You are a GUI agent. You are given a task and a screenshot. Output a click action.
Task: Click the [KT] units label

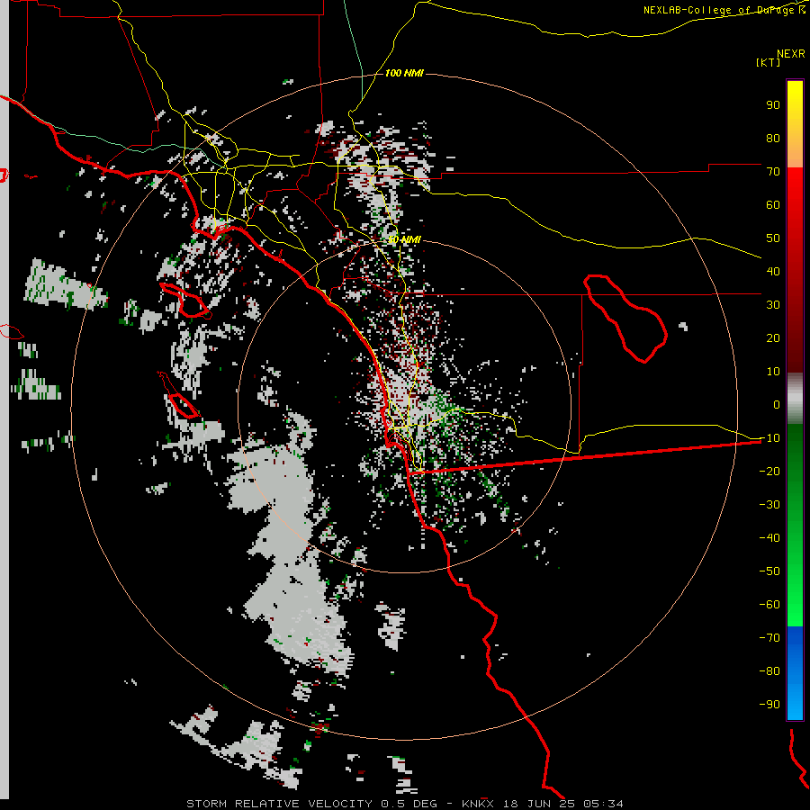[768, 62]
